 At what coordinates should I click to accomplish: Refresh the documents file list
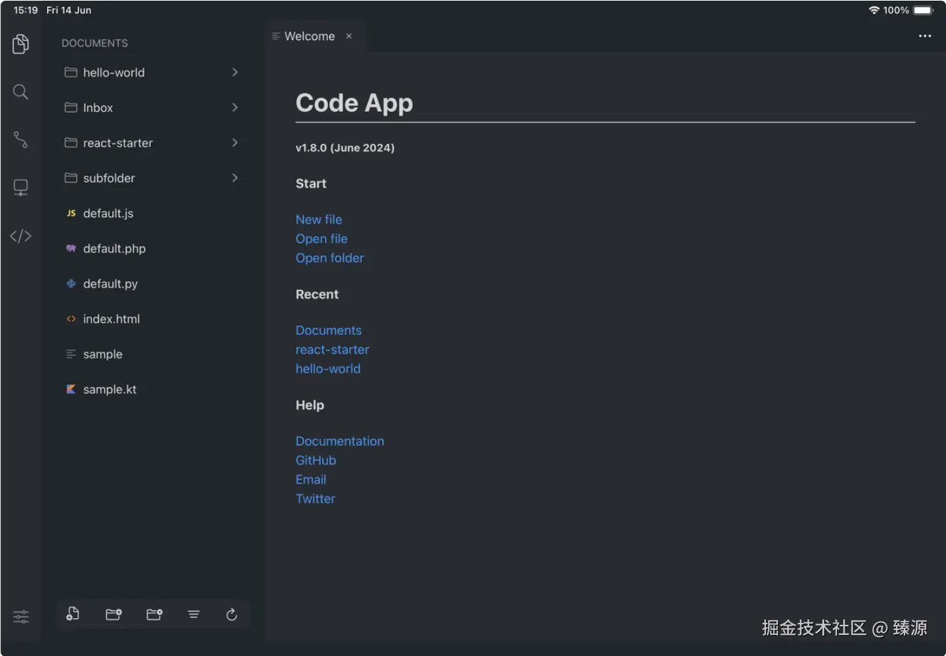(x=231, y=615)
